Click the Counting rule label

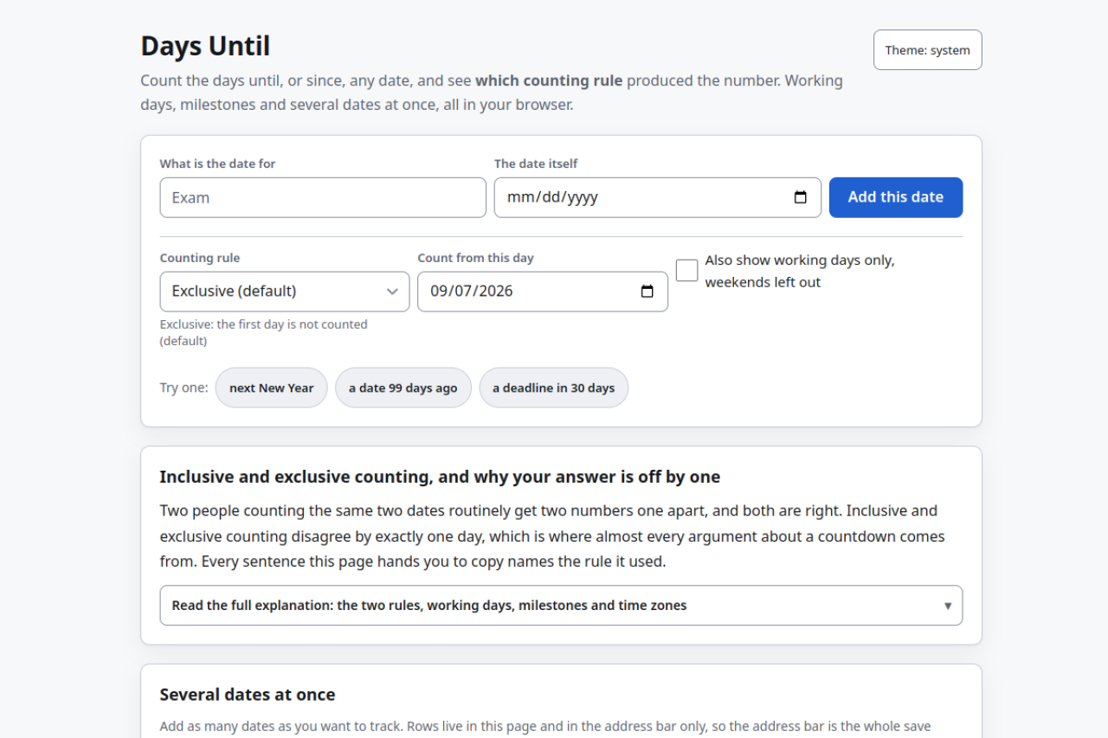pyautogui.click(x=200, y=258)
